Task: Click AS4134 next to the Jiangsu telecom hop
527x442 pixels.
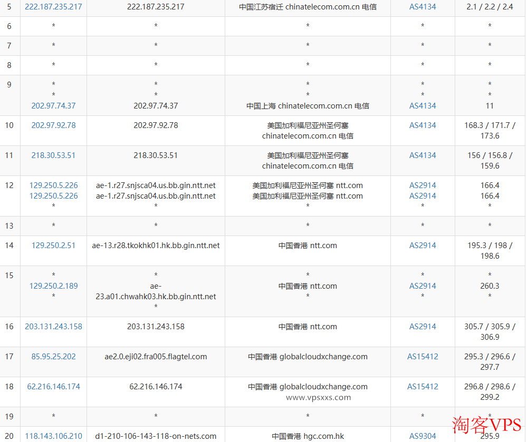Action: click(423, 7)
